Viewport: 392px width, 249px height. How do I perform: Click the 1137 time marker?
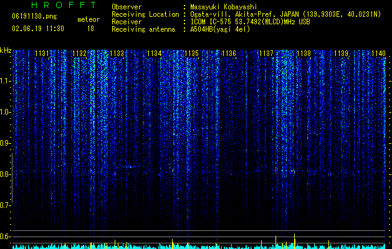tap(267, 54)
